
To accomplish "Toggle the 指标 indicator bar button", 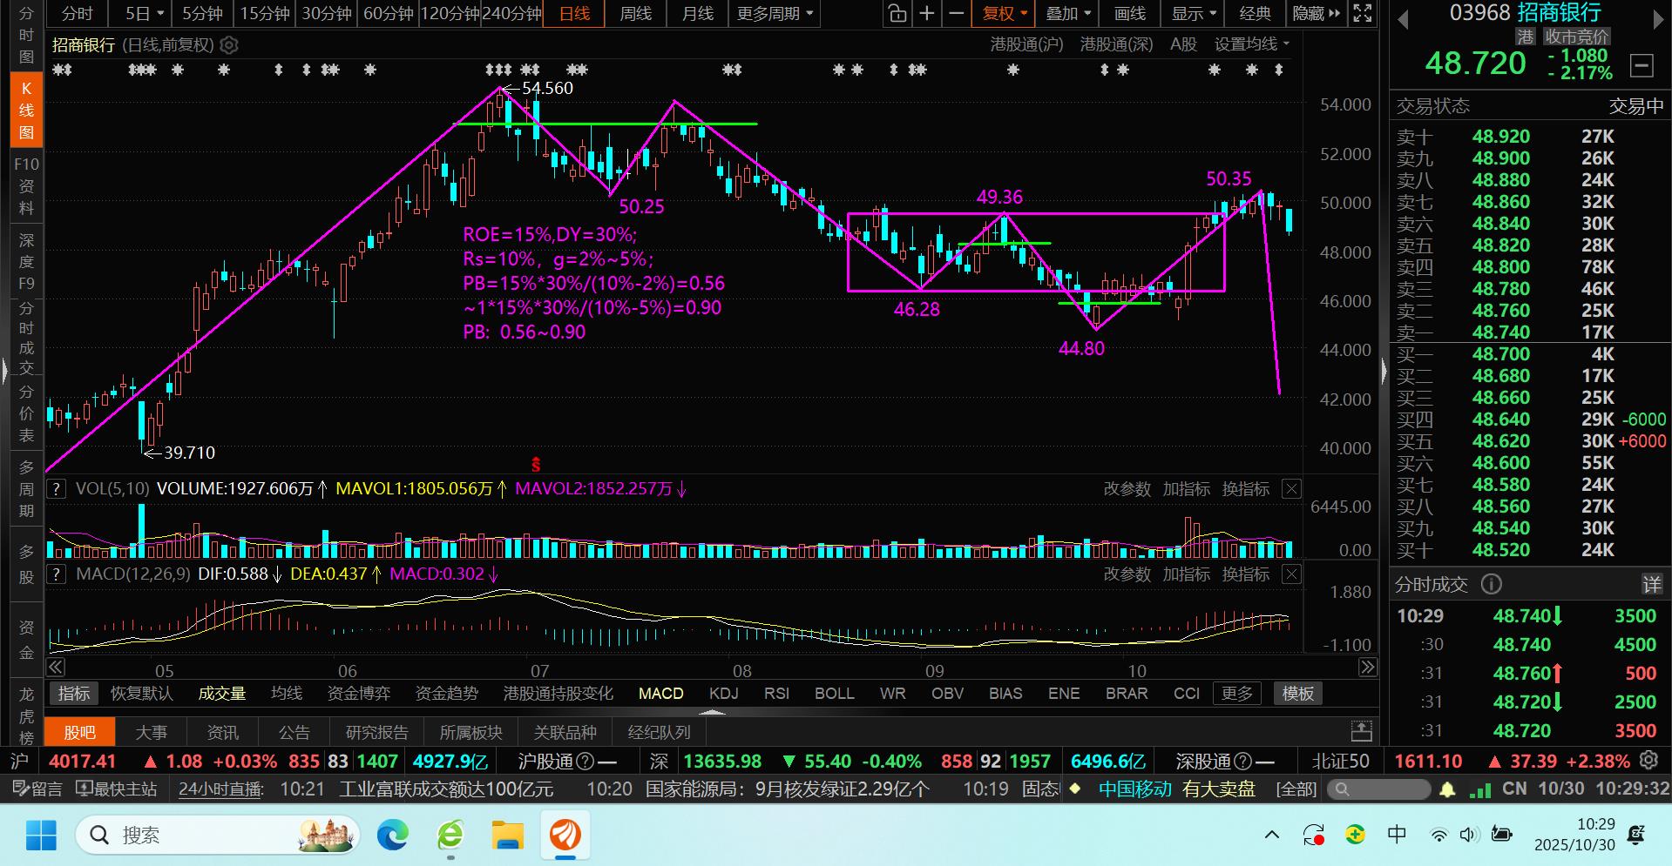I will [x=74, y=694].
